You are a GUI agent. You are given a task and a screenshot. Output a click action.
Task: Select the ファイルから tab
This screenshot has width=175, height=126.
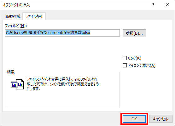34,16
